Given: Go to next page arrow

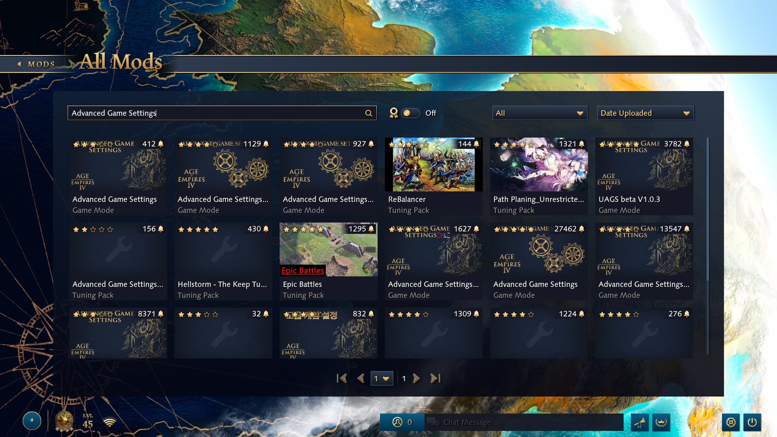Looking at the screenshot, I should pyautogui.click(x=416, y=378).
